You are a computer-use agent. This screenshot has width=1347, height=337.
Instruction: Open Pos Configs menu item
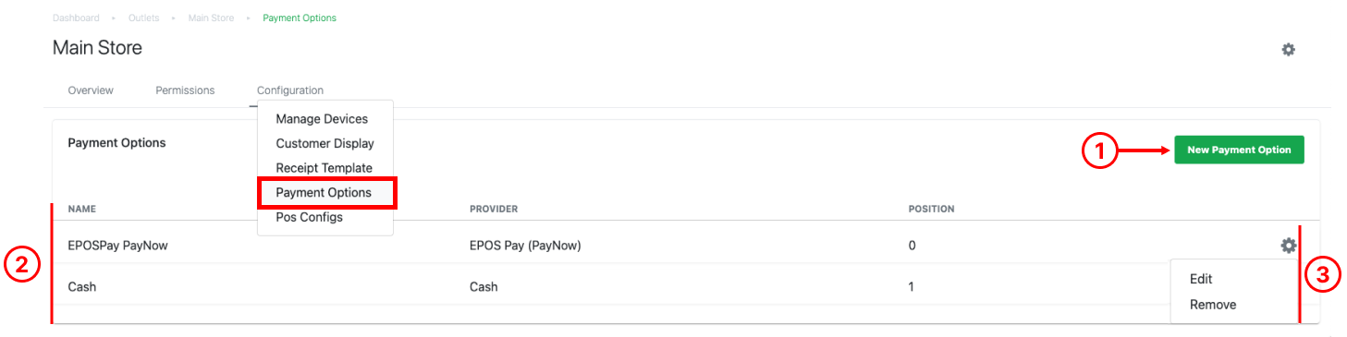click(x=309, y=217)
